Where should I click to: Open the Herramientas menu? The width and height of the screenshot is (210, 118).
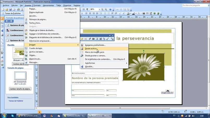48,5
